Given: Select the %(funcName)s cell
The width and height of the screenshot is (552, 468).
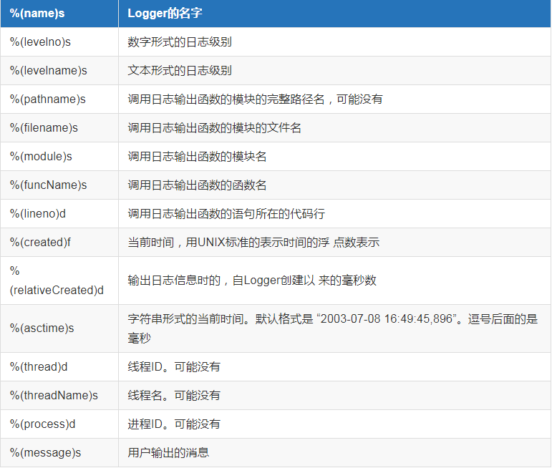Looking at the screenshot, I should (x=59, y=185).
